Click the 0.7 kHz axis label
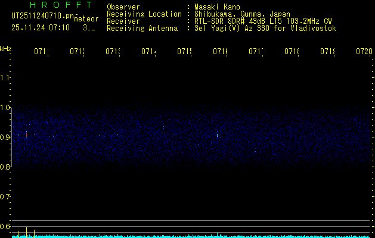Viewport: 375px width, 238px height. pyautogui.click(x=5, y=196)
